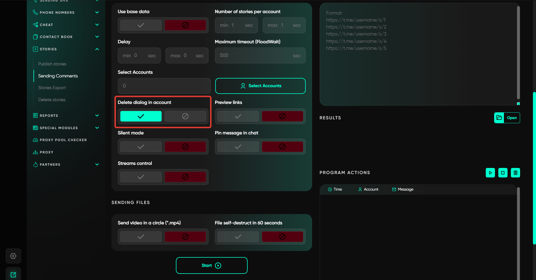Image resolution: width=536 pixels, height=280 pixels.
Task: Enable Preview links with the checkmark
Action: [x=238, y=116]
